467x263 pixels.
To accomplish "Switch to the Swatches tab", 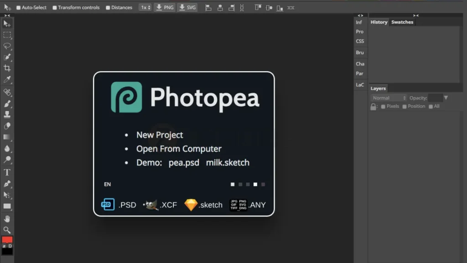I will point(402,21).
